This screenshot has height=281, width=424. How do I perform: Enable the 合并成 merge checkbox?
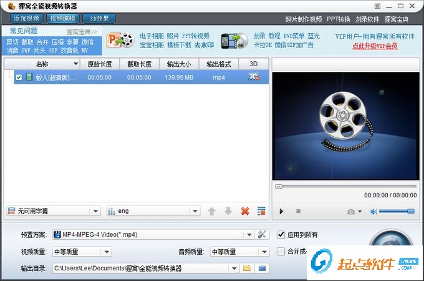281,252
